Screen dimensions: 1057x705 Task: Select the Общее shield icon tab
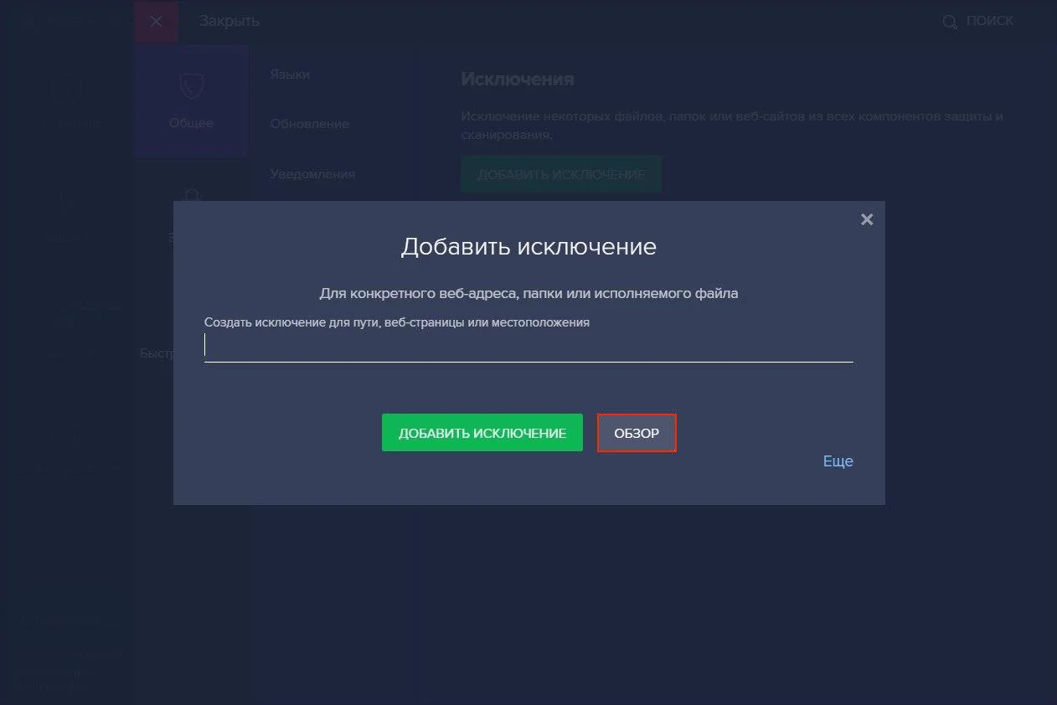tap(191, 100)
